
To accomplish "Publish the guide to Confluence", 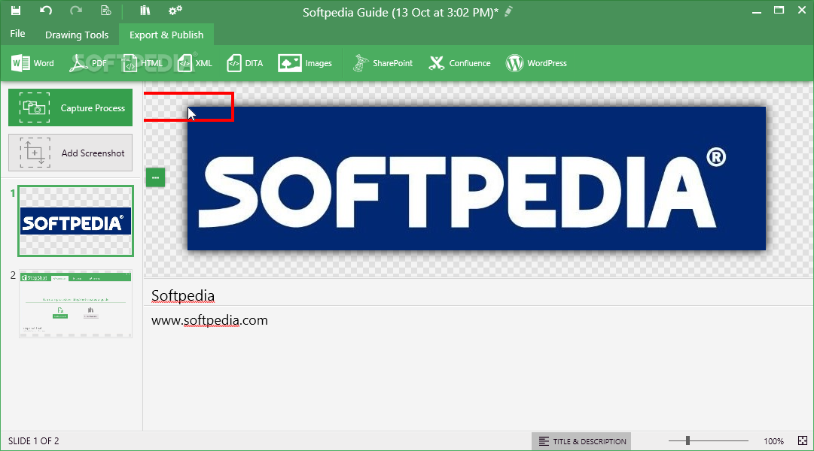I will (459, 63).
